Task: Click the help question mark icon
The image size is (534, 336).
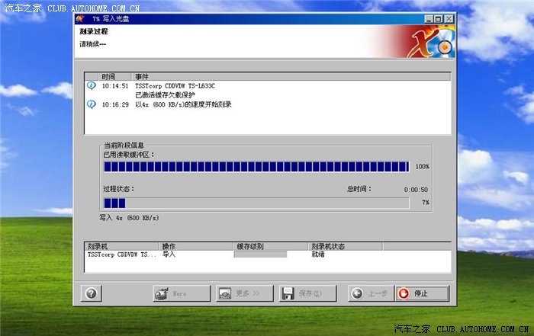Action: point(91,293)
